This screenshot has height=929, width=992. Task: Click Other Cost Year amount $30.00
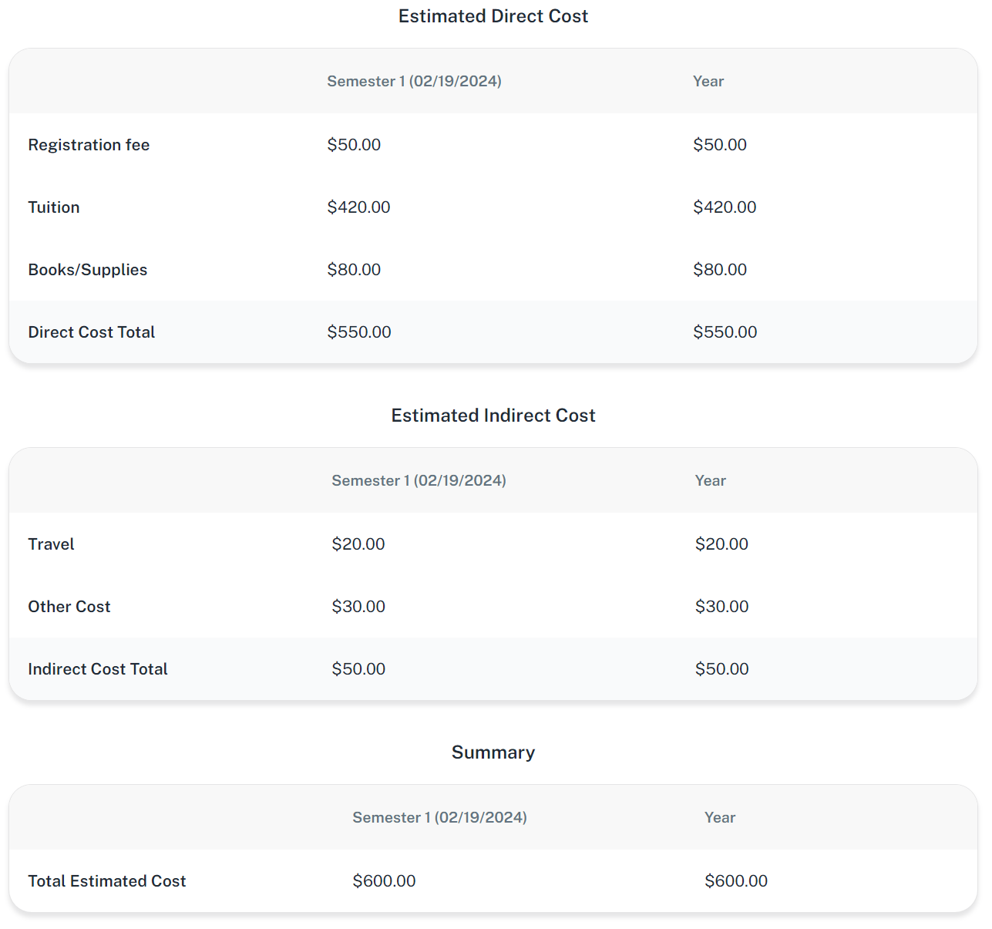(721, 607)
